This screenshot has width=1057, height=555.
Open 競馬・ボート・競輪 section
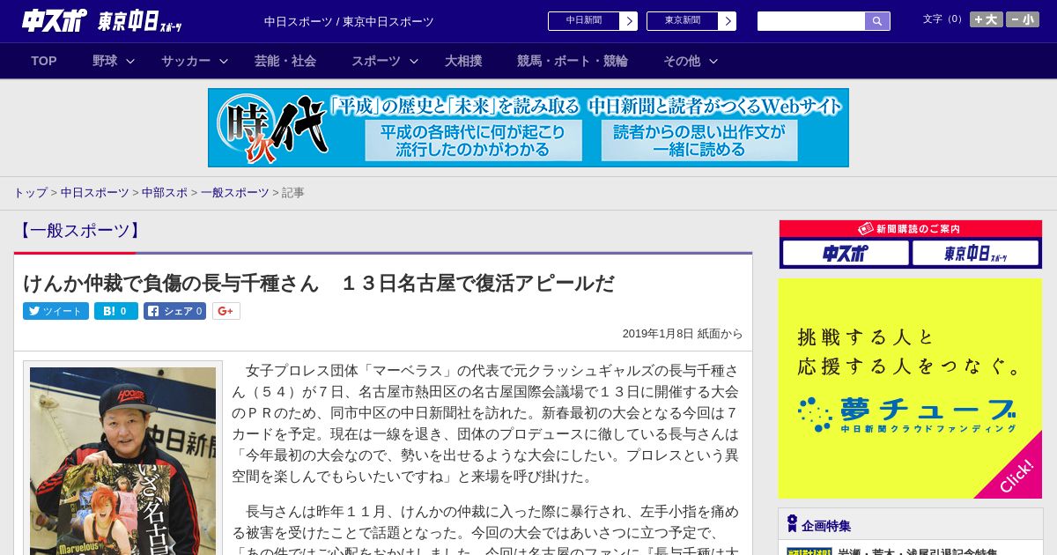coord(573,61)
